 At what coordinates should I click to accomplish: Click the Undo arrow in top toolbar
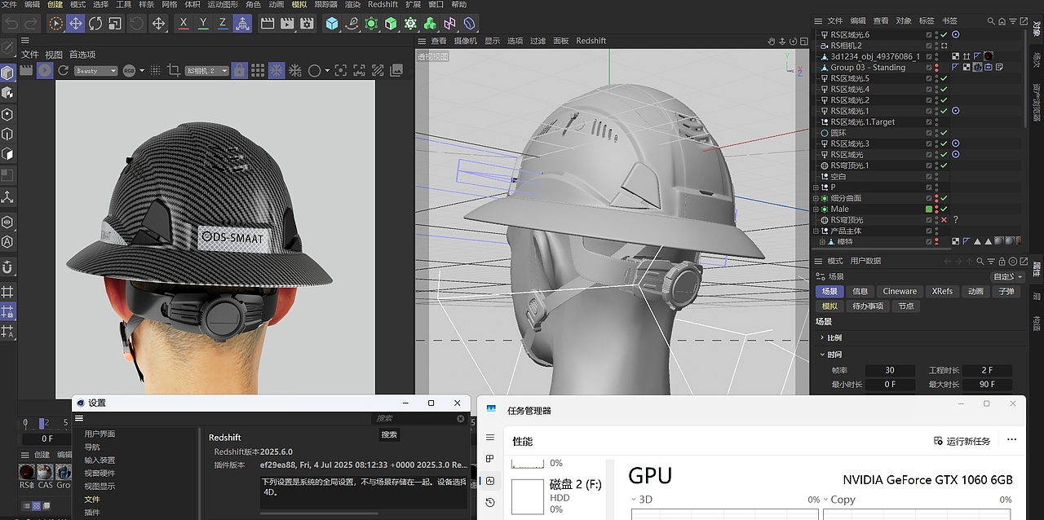pos(11,24)
